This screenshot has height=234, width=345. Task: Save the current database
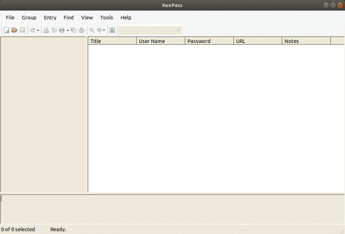click(x=22, y=30)
